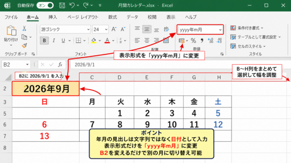Open the ファイル menu

click(x=11, y=17)
